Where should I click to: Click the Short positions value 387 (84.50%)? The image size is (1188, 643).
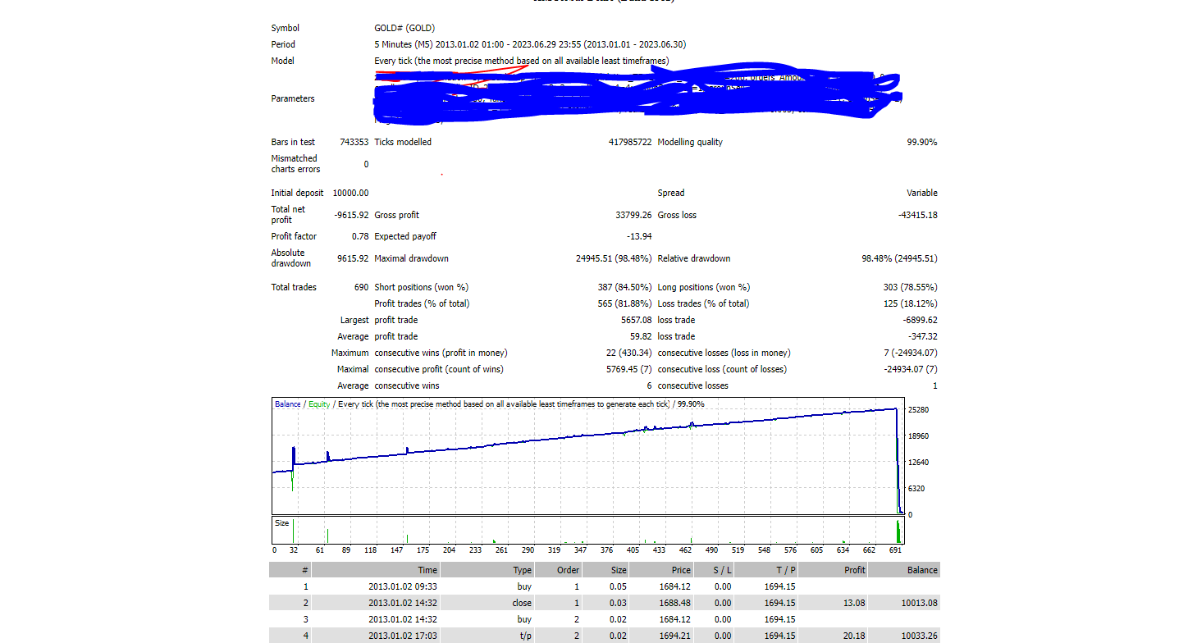coord(625,287)
